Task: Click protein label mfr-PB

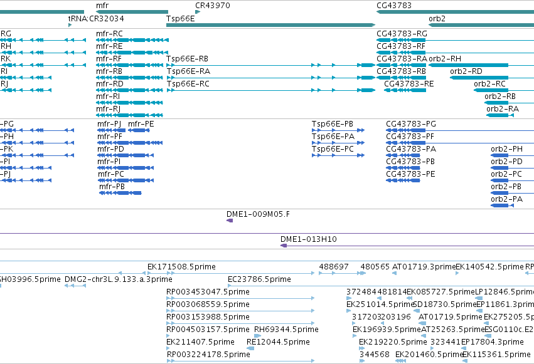Action: 112,187
